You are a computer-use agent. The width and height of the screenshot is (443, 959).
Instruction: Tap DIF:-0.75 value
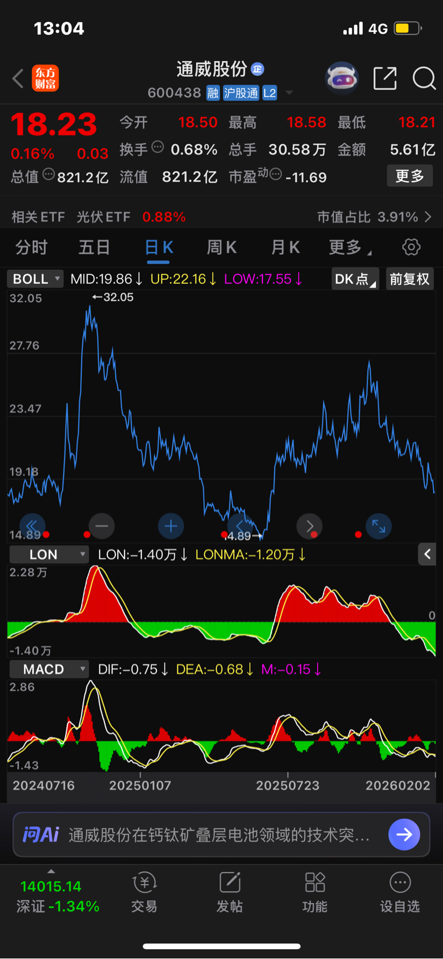(x=133, y=670)
